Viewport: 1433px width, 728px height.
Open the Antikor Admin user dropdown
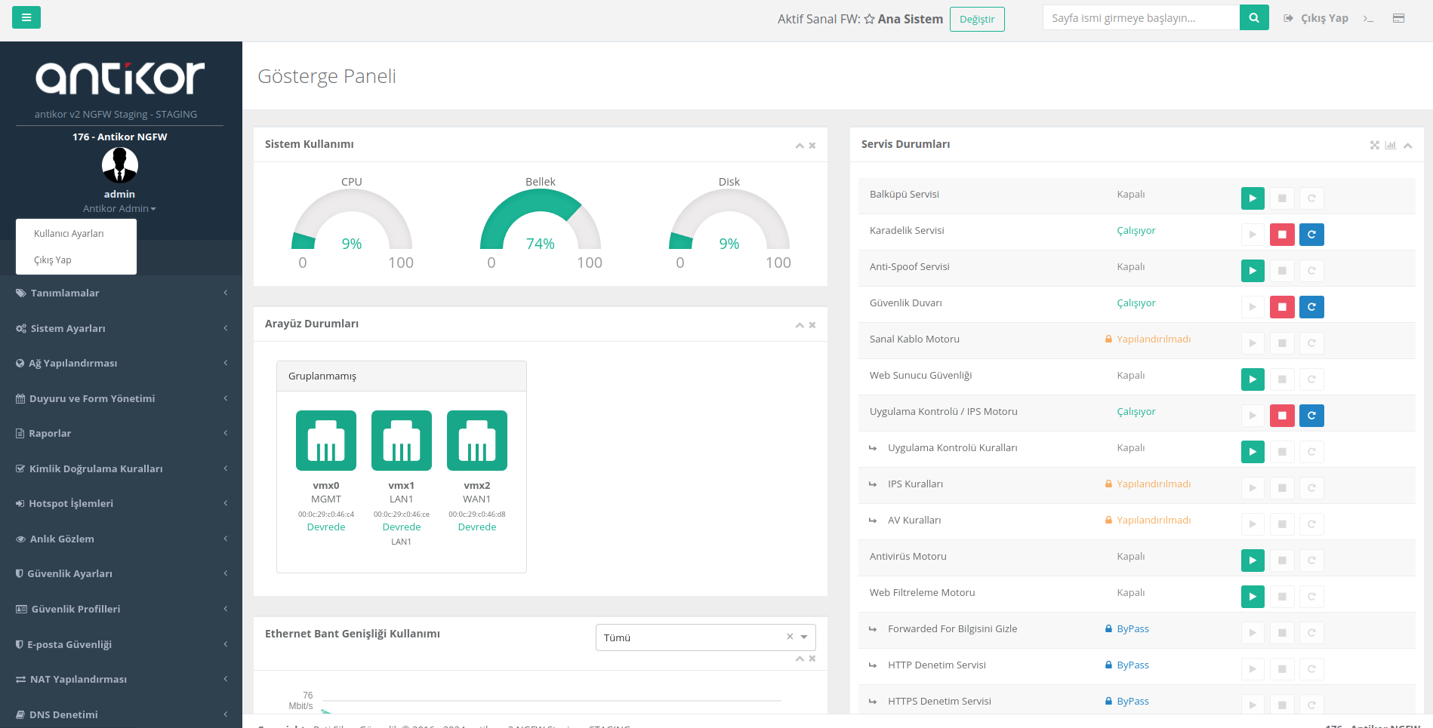coord(119,208)
